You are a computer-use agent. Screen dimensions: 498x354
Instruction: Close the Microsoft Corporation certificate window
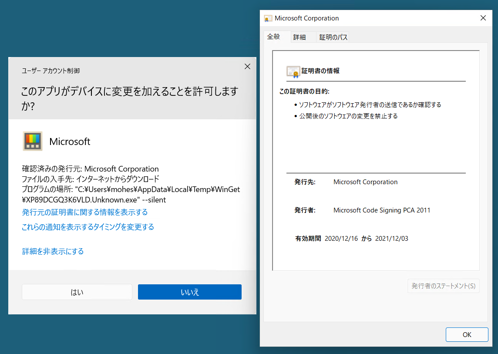(483, 18)
